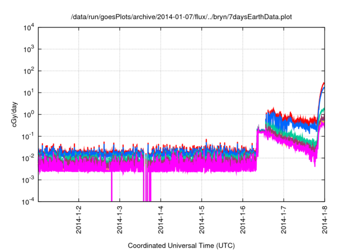Click the 2014-1-4 date tick label
The height and width of the screenshot is (251, 358).
[161, 220]
